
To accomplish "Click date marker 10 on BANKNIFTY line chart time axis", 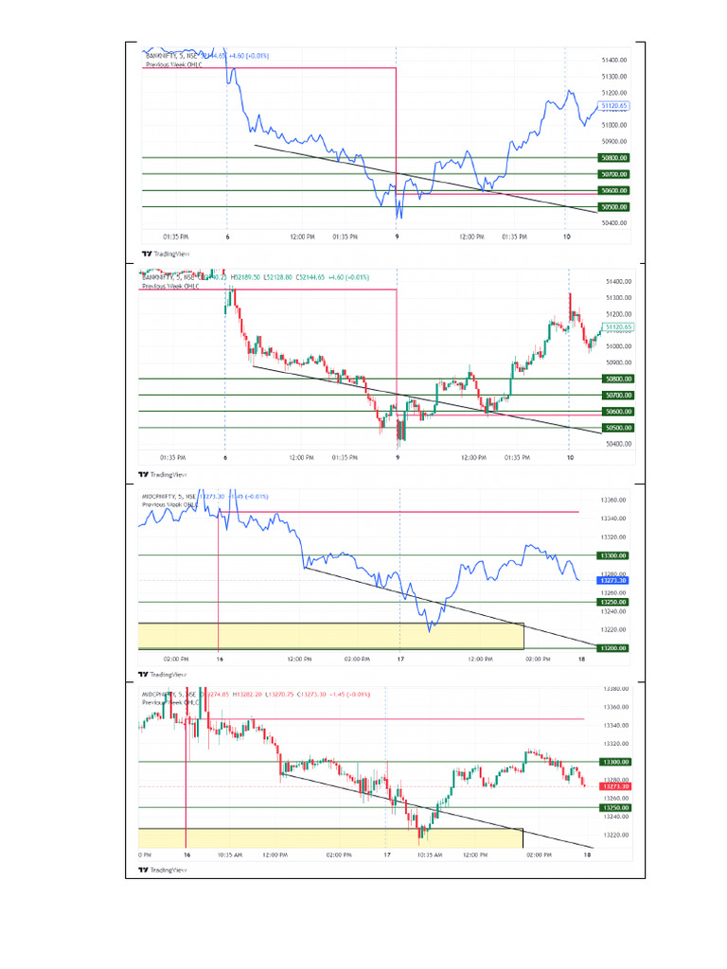I will (x=566, y=237).
